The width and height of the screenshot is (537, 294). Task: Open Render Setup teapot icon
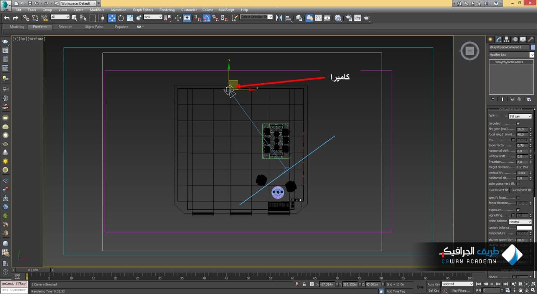[x=348, y=18]
